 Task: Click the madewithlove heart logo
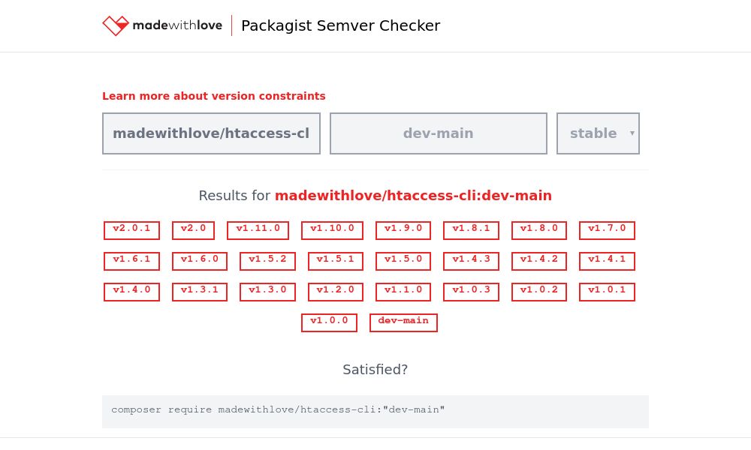116,25
